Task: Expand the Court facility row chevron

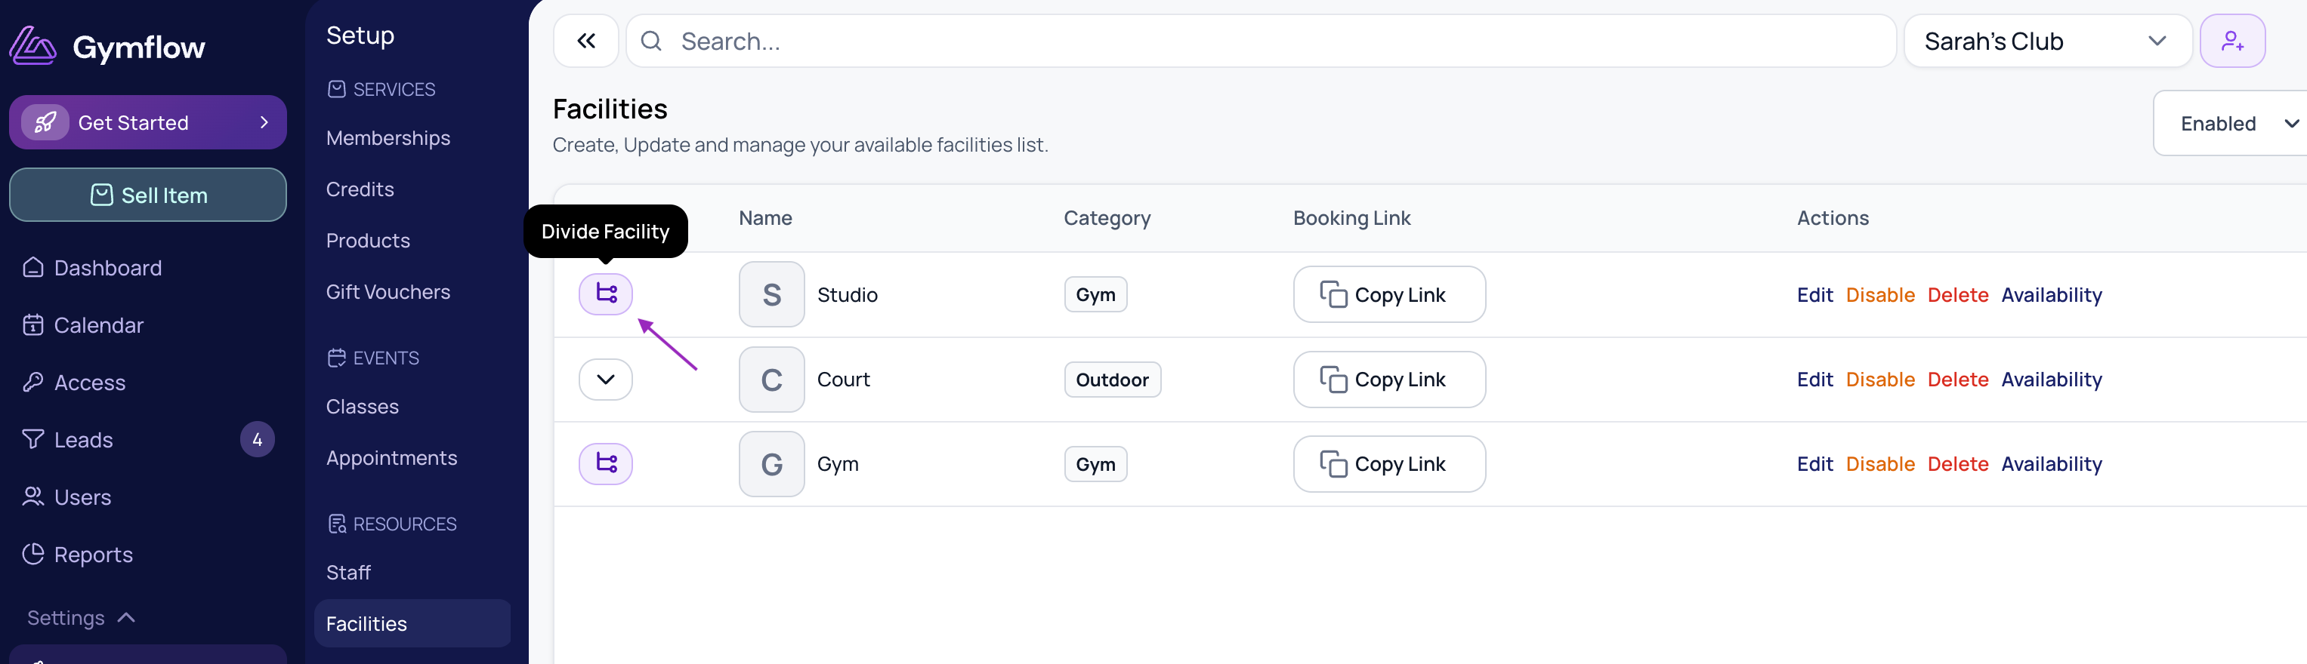Action: coord(605,380)
